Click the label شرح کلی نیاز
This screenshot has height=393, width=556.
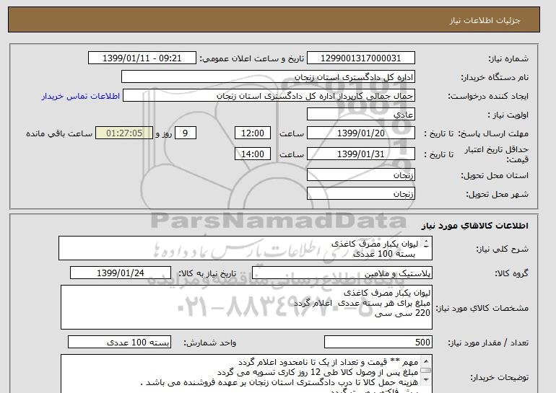(502, 249)
